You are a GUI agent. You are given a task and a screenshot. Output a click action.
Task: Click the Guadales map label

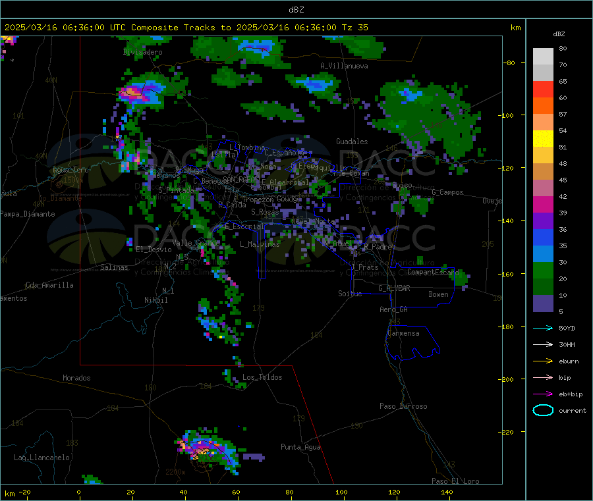click(x=352, y=142)
